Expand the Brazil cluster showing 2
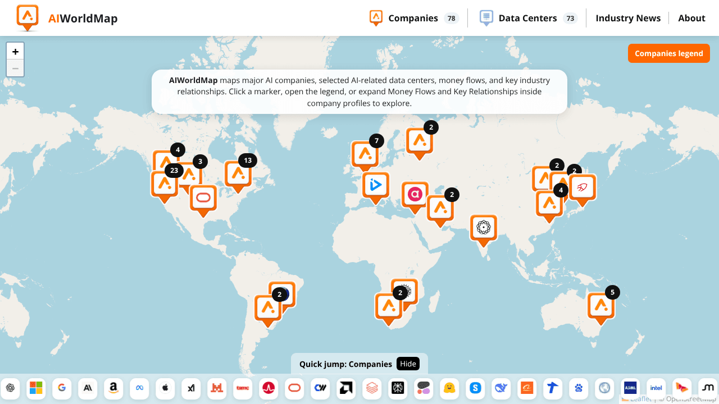Image resolution: width=719 pixels, height=404 pixels. coord(268,310)
